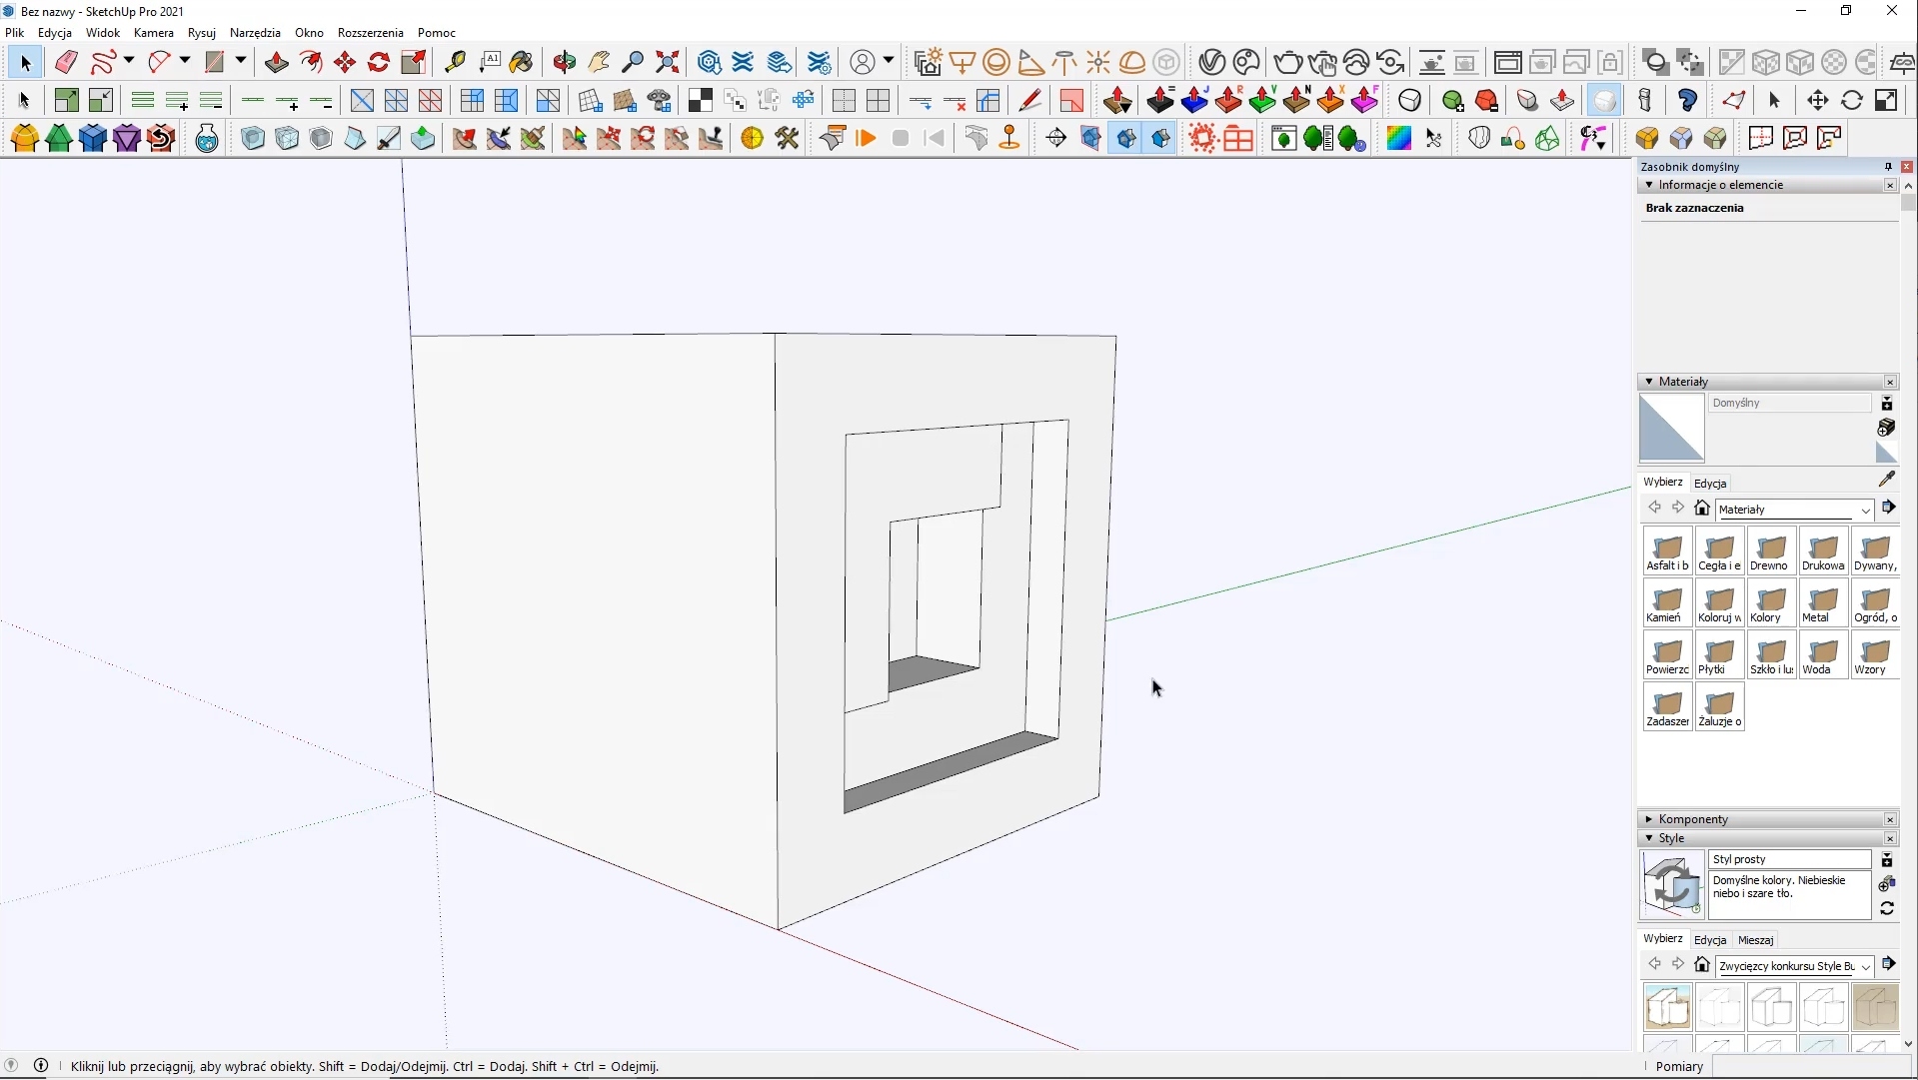
Task: Select the Pan hand tool
Action: [x=599, y=62]
